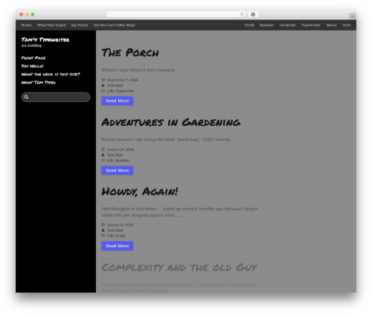Focus the sidebar search field

coord(56,97)
